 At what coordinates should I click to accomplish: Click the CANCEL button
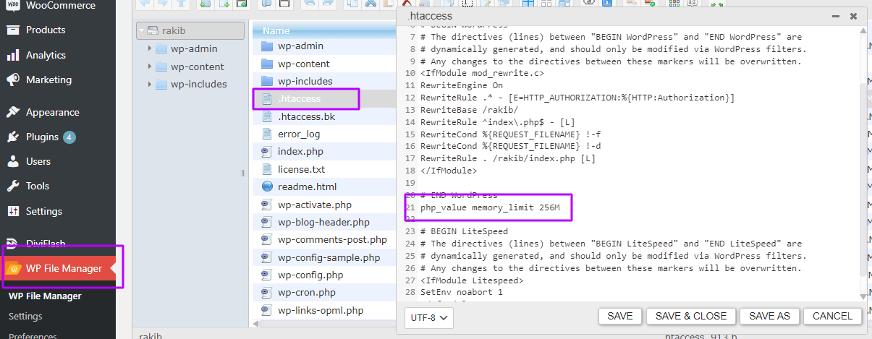coord(833,316)
